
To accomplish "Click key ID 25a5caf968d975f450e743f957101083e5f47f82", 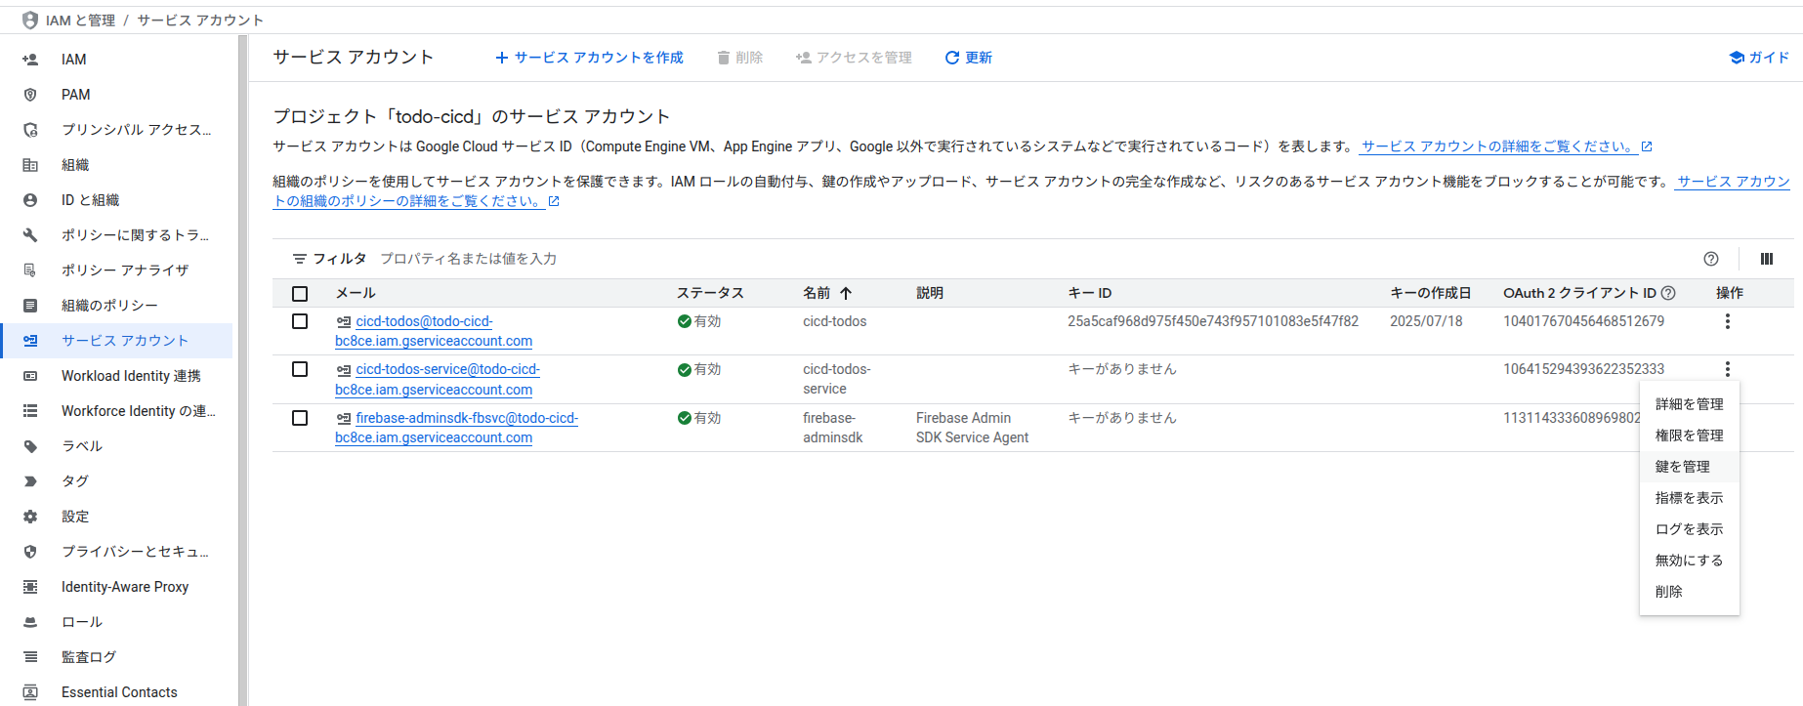I will 1213,321.
